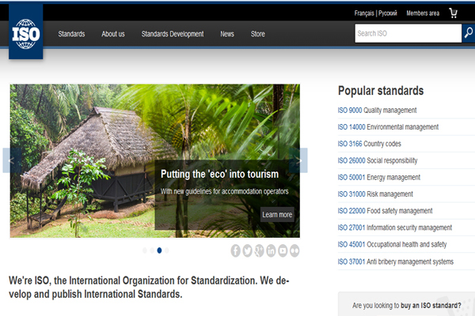This screenshot has height=316, width=475.
Task: Go to previous slide with left arrow
Action: (x=11, y=160)
